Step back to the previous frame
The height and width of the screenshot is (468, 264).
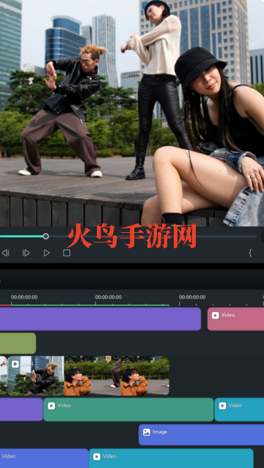(5, 253)
